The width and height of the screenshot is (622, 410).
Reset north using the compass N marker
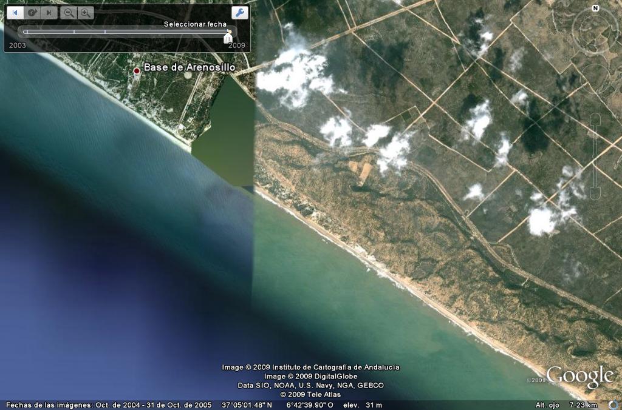tap(595, 8)
